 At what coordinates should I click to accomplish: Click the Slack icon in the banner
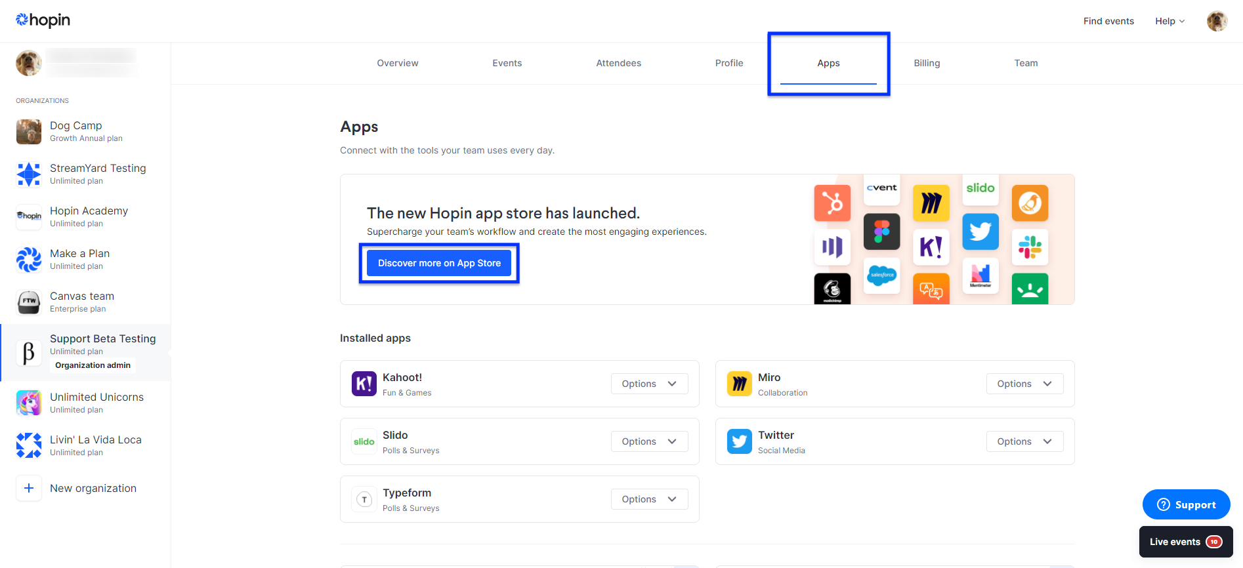click(1030, 247)
